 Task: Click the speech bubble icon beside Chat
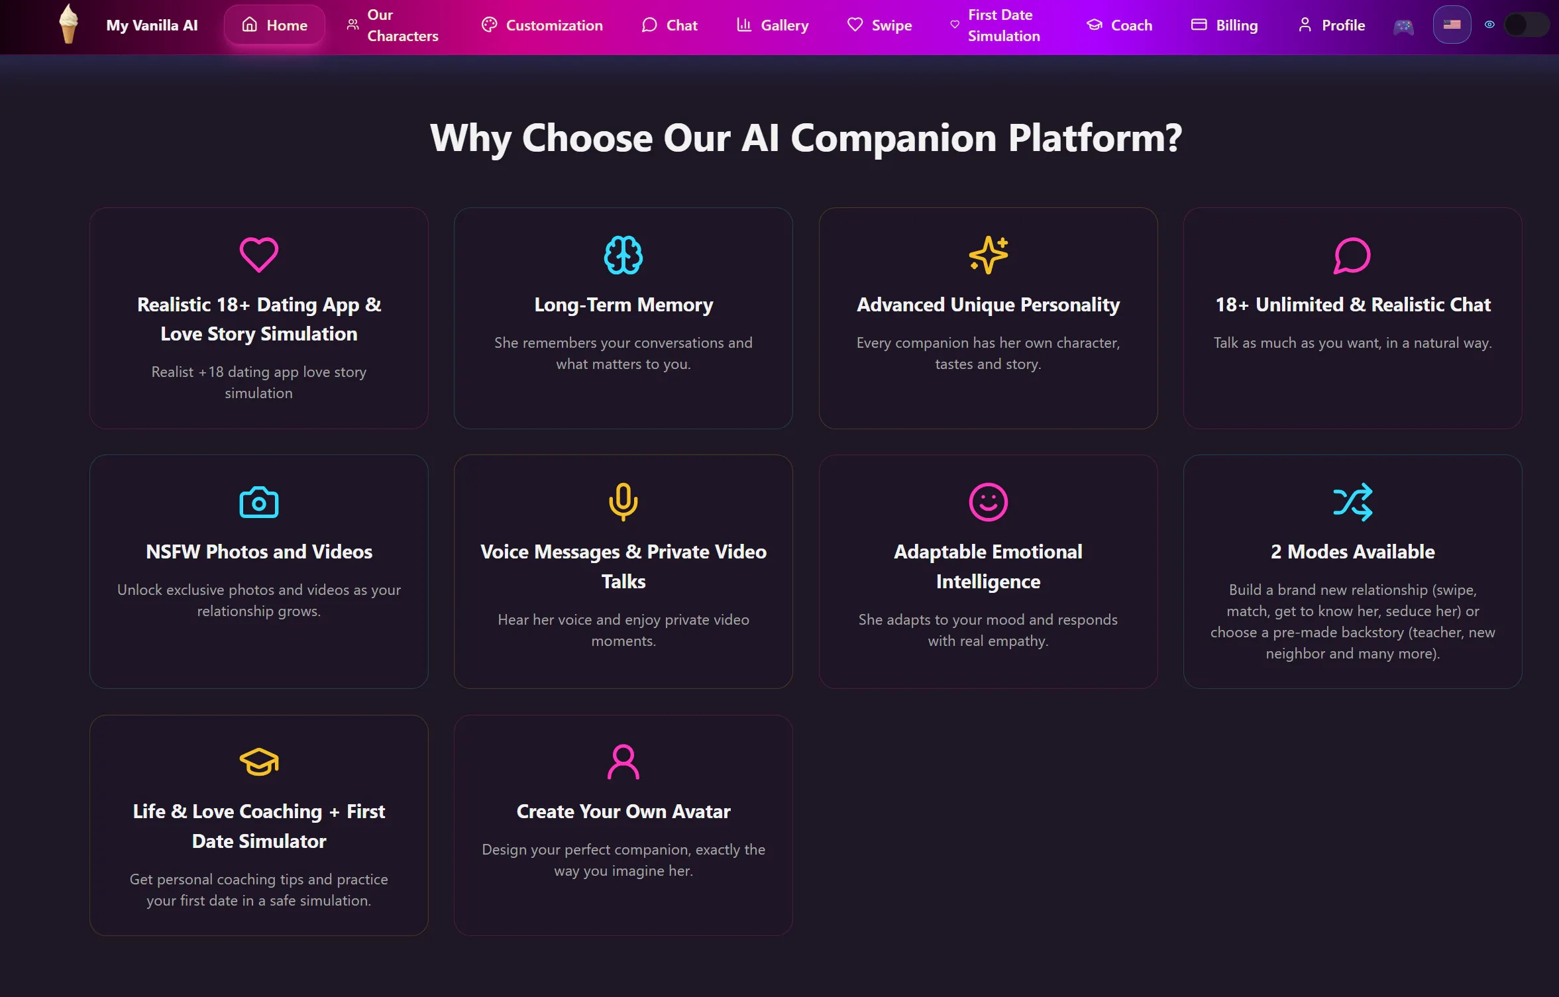click(x=649, y=25)
